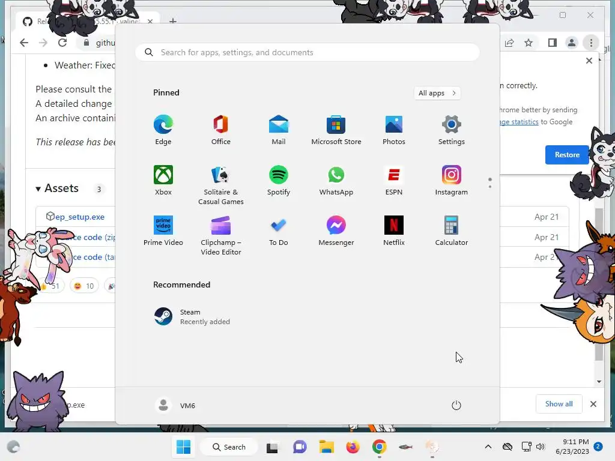615x461 pixels.
Task: Launch Instagram from pinned apps
Action: pos(452,181)
